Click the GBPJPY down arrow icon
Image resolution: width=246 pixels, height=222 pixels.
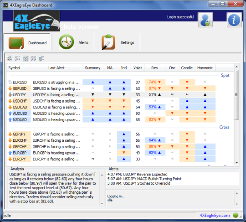(x=10, y=134)
